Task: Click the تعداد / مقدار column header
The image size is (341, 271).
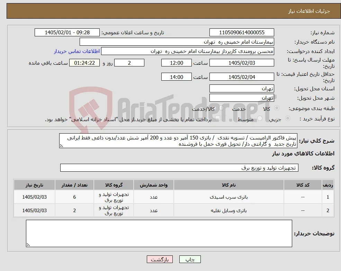Action: coord(74,185)
